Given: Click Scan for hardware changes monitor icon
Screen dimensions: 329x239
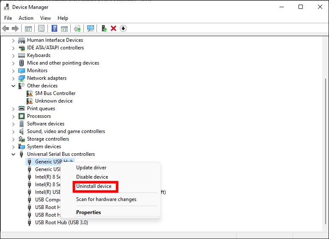Looking at the screenshot, I should [x=90, y=28].
